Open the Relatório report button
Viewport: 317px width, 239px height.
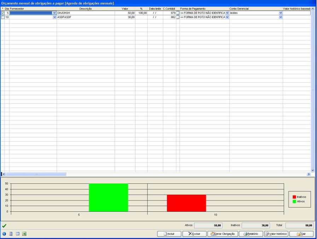coord(251,234)
